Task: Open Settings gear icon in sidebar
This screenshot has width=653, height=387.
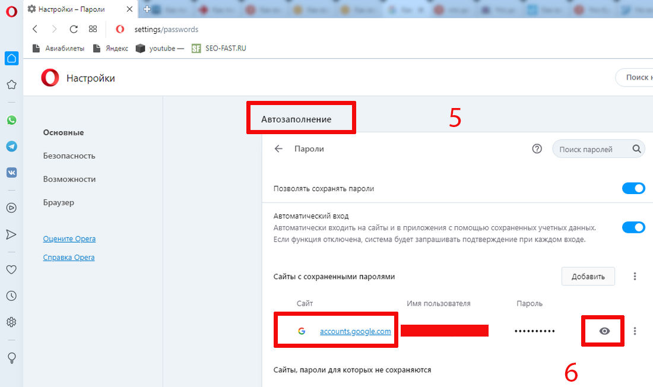Action: pyautogui.click(x=12, y=322)
